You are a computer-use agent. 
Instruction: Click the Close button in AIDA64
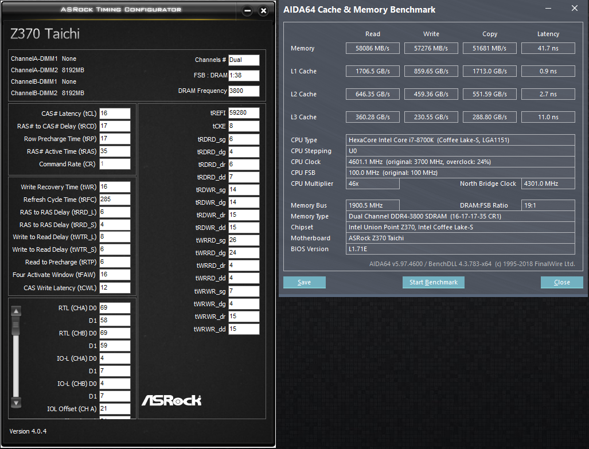pyautogui.click(x=562, y=283)
